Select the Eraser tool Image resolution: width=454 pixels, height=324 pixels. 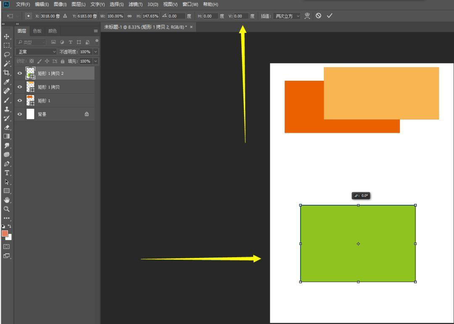pyautogui.click(x=6, y=127)
